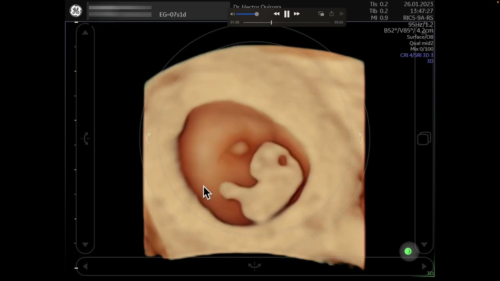
Task: Click the yolk sac in the rendering
Action: coord(239,148)
